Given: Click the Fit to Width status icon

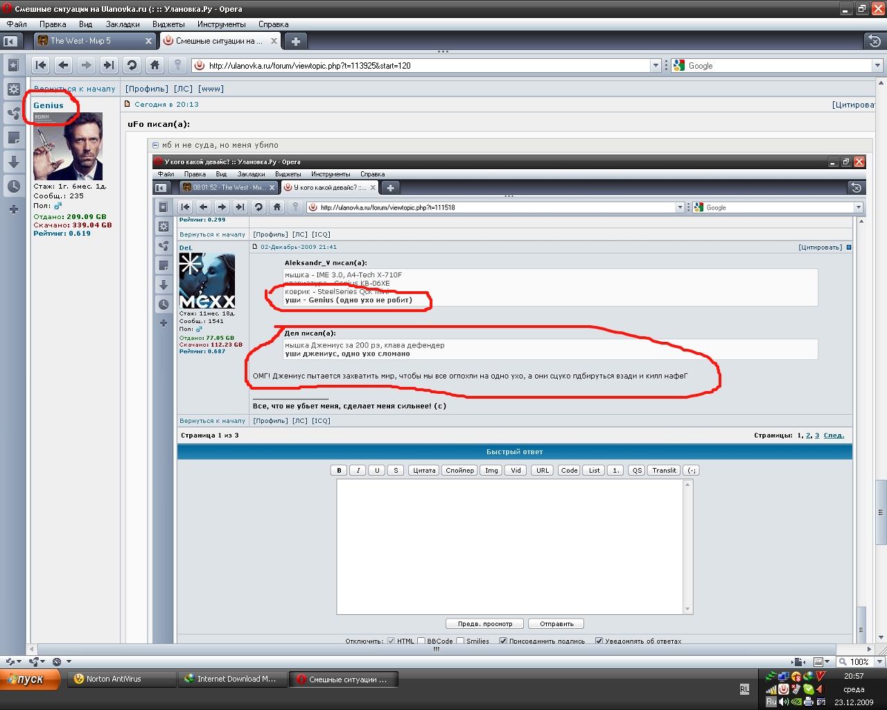Looking at the screenshot, I should pyautogui.click(x=798, y=662).
